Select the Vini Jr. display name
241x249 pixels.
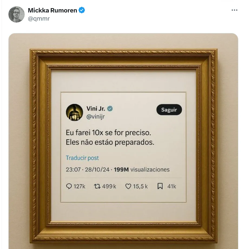pos(96,108)
